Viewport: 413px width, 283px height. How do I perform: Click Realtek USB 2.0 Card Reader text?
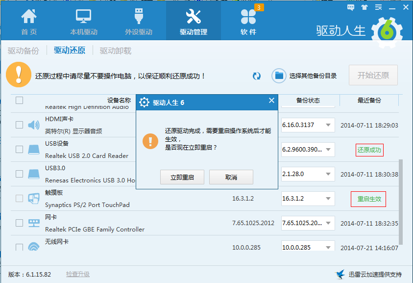[x=87, y=156]
